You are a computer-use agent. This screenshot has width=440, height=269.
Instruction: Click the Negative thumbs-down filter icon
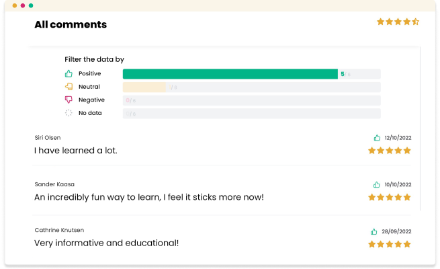[x=69, y=100]
